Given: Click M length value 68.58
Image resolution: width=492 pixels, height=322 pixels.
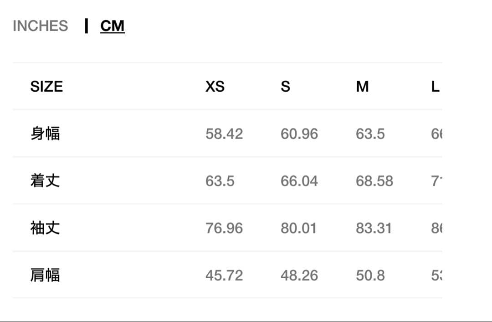Looking at the screenshot, I should (x=374, y=181).
